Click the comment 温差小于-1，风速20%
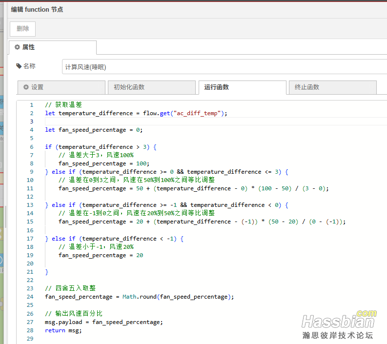Image resolution: width=387 pixels, height=344 pixels. [x=96, y=247]
